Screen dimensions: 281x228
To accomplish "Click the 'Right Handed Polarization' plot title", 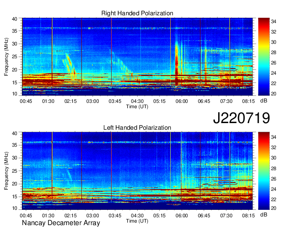I will [x=137, y=13].
